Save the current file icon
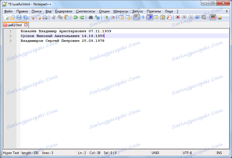The height and width of the screenshot is (158, 232). click(x=19, y=18)
